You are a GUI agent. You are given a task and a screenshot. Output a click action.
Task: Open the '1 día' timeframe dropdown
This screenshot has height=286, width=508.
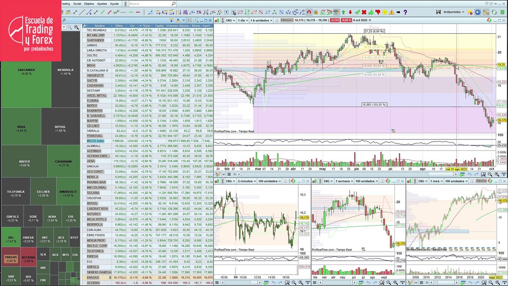[242, 20]
